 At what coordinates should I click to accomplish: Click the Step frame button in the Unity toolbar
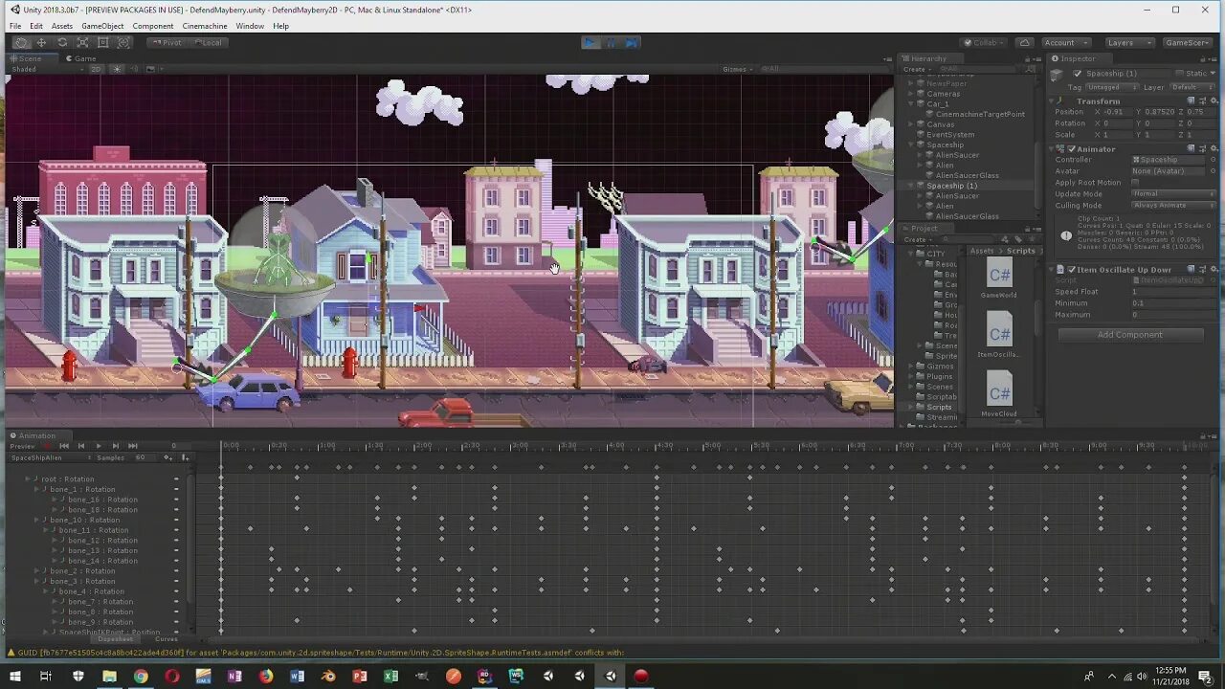pyautogui.click(x=631, y=42)
